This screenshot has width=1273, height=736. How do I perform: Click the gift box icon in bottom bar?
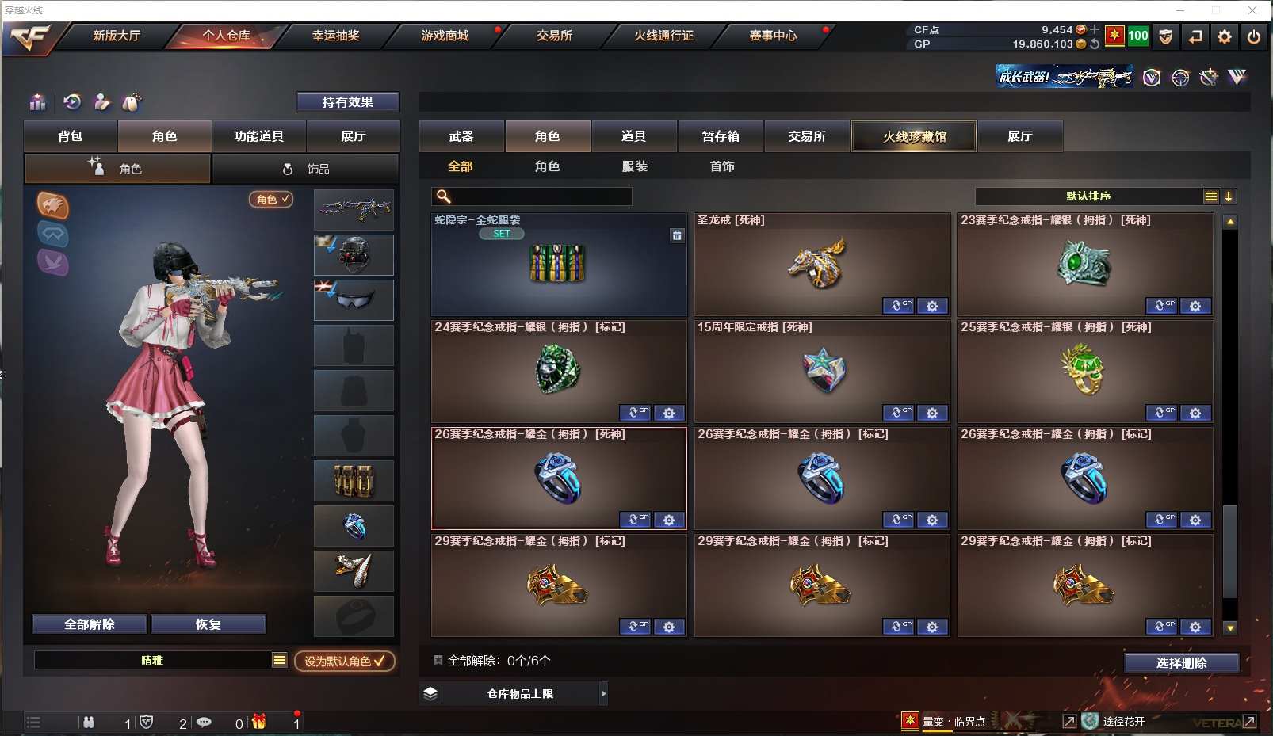point(259,722)
